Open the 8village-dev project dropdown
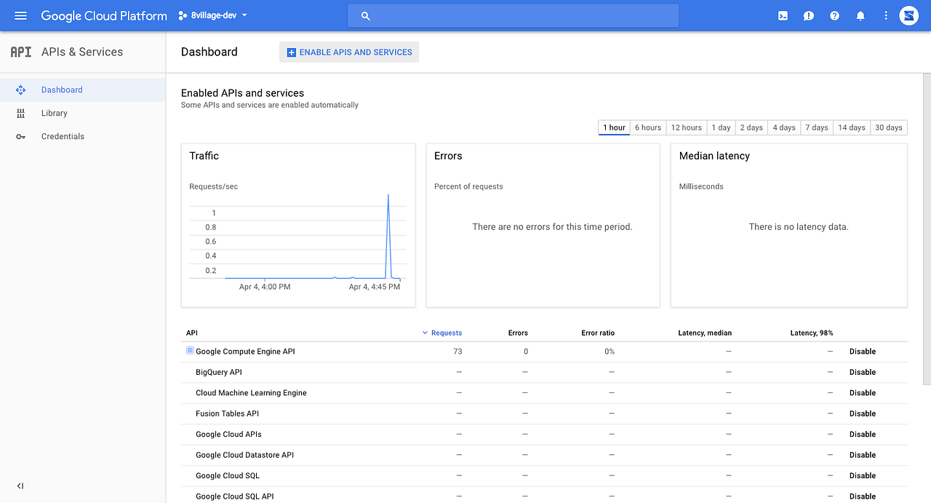The width and height of the screenshot is (931, 503). [212, 15]
